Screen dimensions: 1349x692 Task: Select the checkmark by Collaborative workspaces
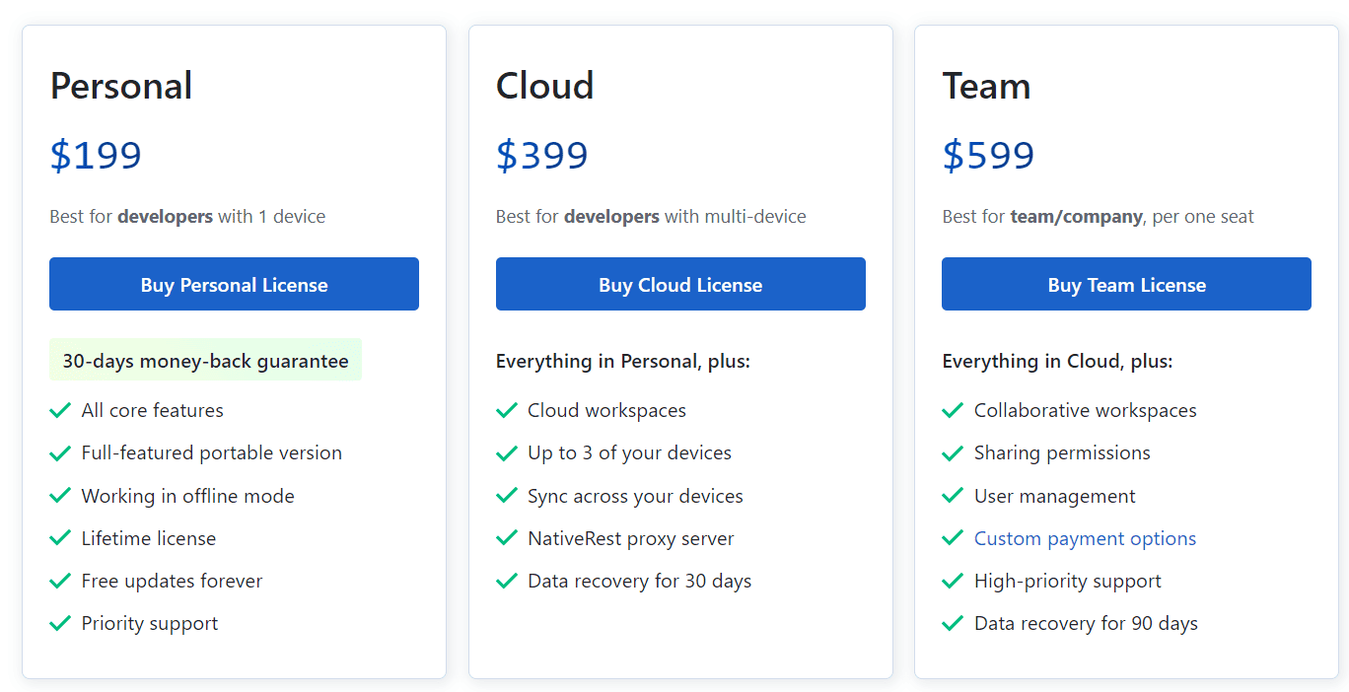click(x=953, y=410)
